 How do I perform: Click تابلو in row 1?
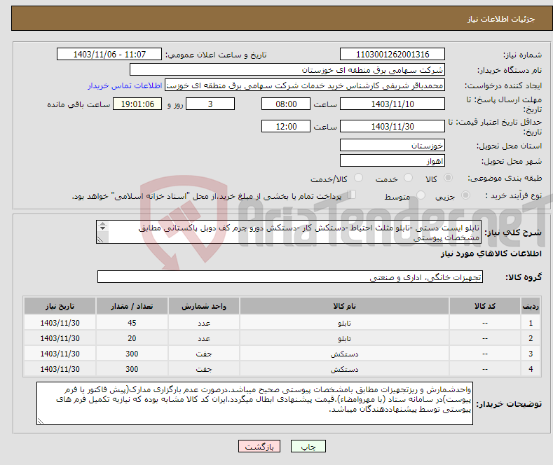pyautogui.click(x=345, y=323)
